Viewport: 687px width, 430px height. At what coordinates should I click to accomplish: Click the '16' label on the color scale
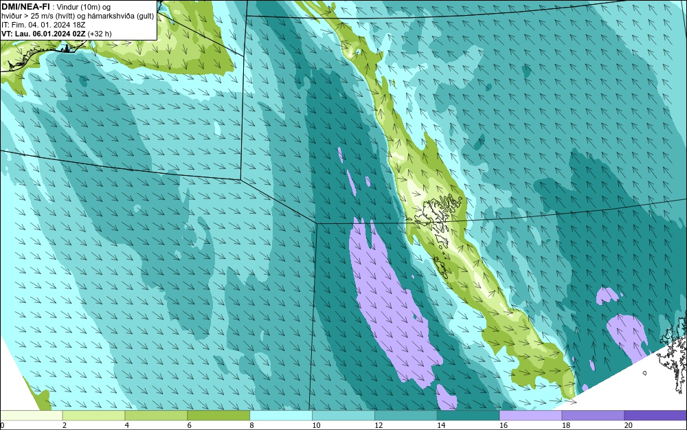[x=504, y=425]
